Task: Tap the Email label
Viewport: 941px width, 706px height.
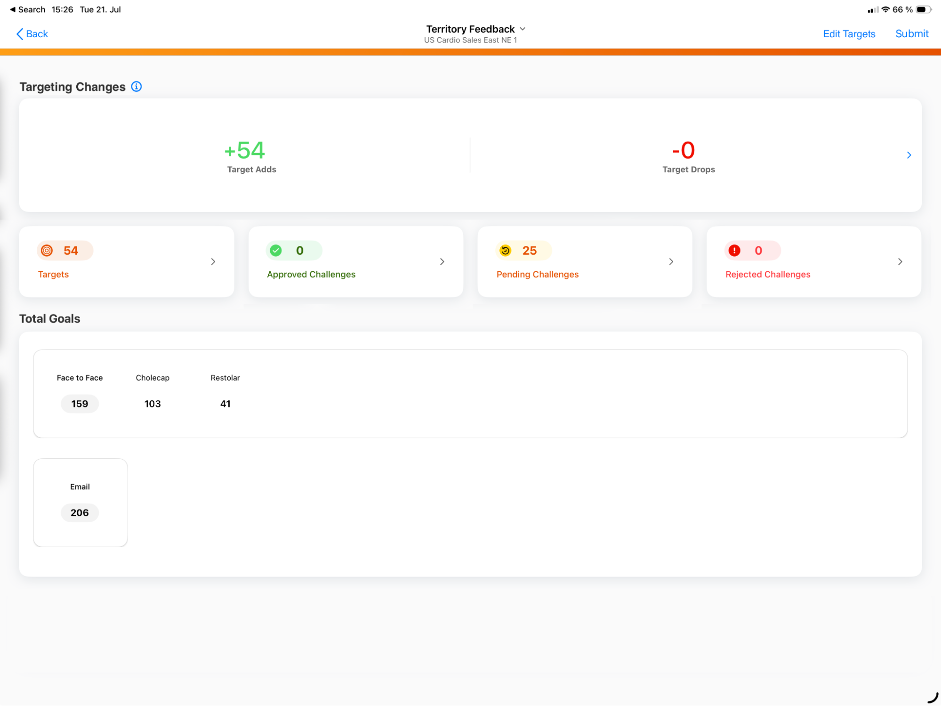Action: click(x=80, y=487)
